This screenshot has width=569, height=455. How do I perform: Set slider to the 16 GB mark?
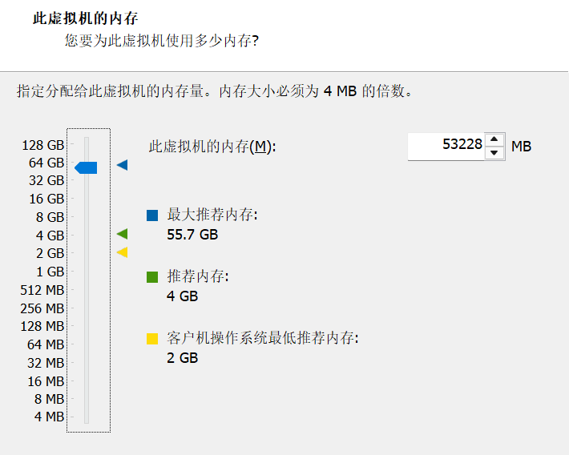(x=87, y=199)
